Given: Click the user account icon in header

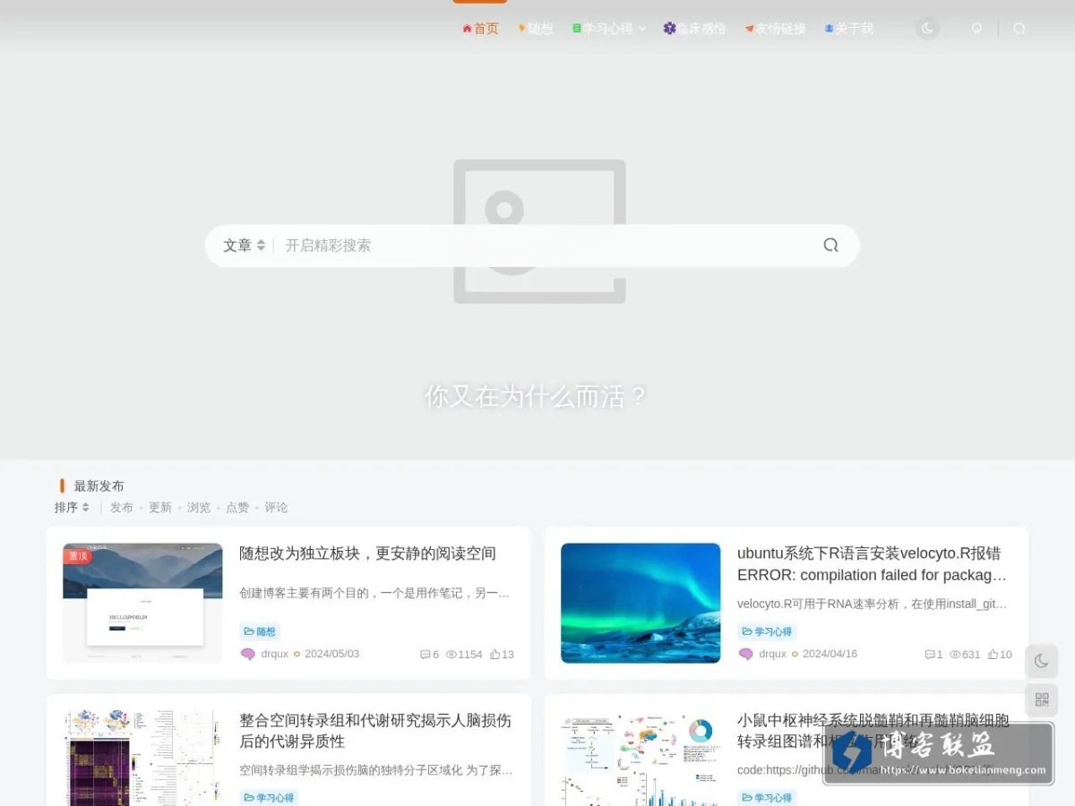Looking at the screenshot, I should coord(976,29).
